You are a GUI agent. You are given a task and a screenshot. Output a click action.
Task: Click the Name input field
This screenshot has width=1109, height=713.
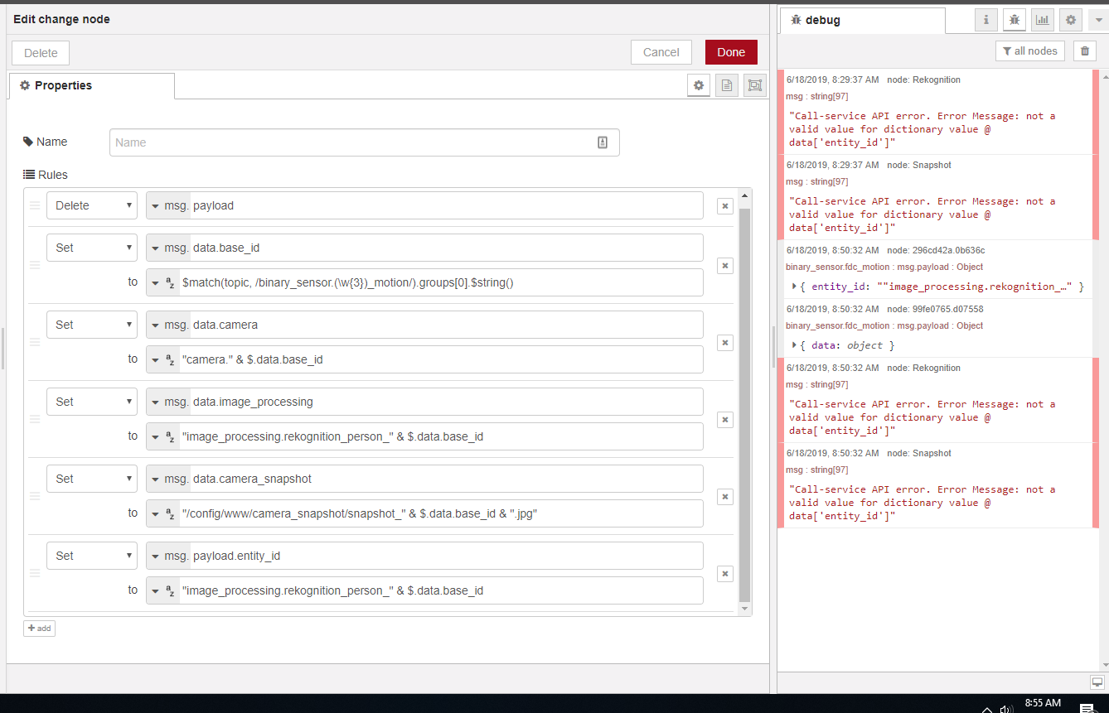[x=365, y=142]
